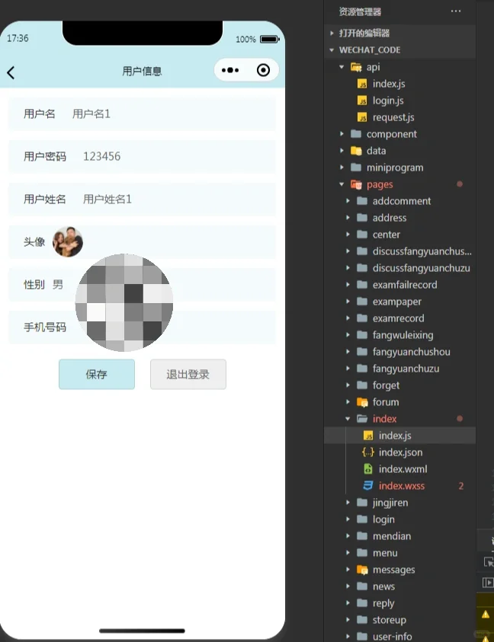The width and height of the screenshot is (494, 642).
Task: Click the 手机号码 field label
Action: 45,327
